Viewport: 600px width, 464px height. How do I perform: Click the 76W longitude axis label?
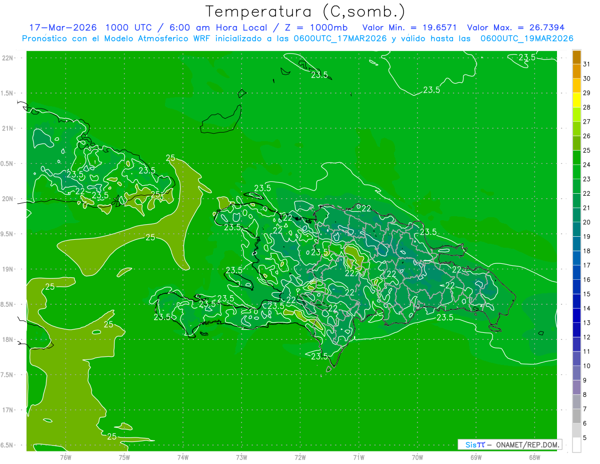point(65,457)
